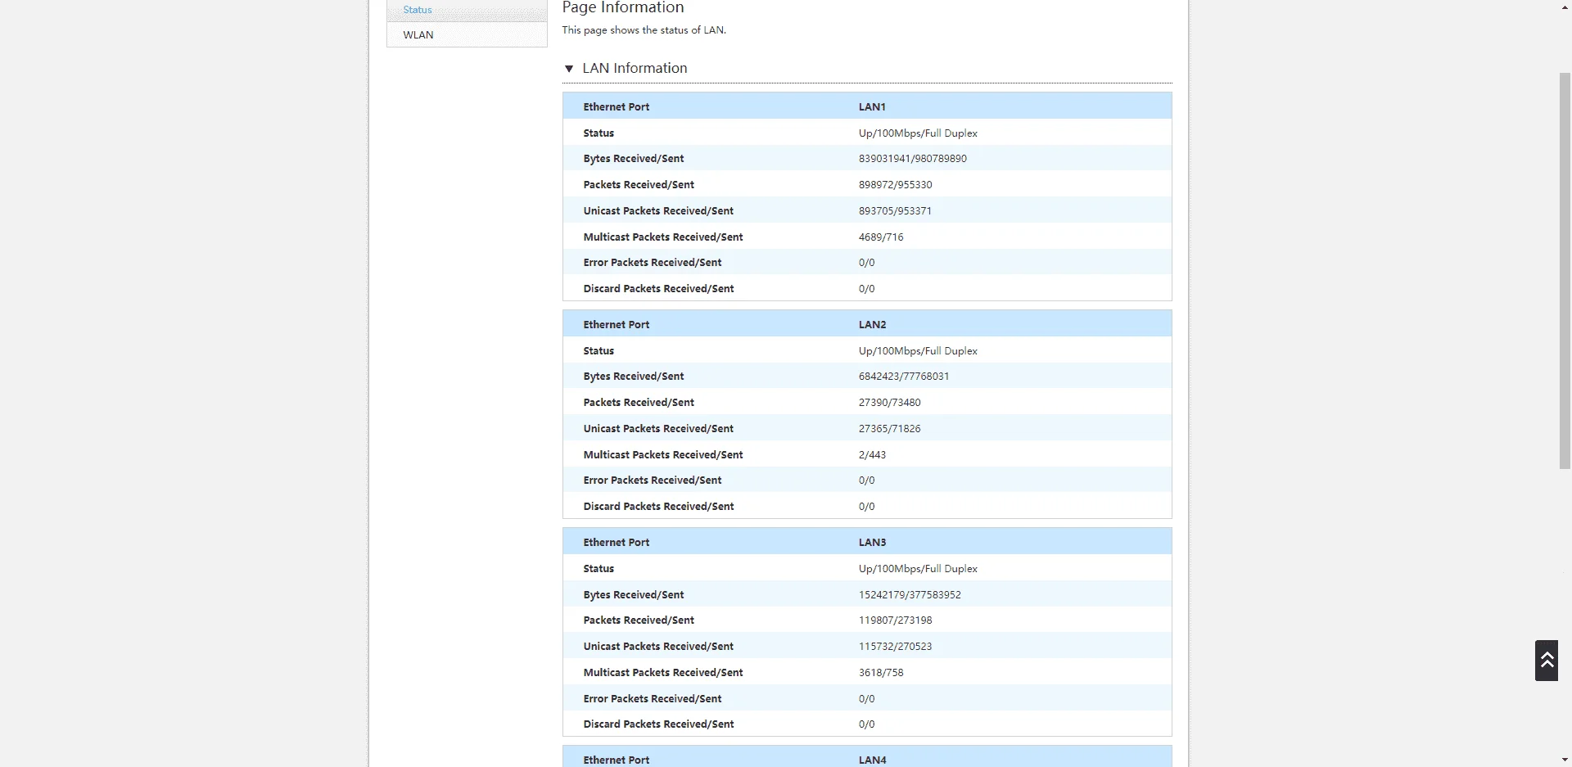Viewport: 1572px width, 767px height.
Task: Select LAN1 packets value 898972/955330
Action: click(x=895, y=185)
